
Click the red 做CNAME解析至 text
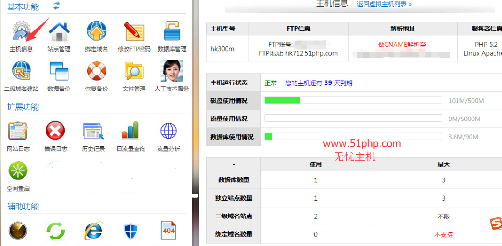pyautogui.click(x=402, y=45)
